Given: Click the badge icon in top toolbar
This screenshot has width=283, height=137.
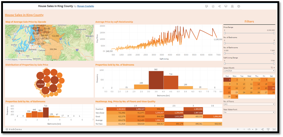Looking at the screenshot, I should click(232, 6).
